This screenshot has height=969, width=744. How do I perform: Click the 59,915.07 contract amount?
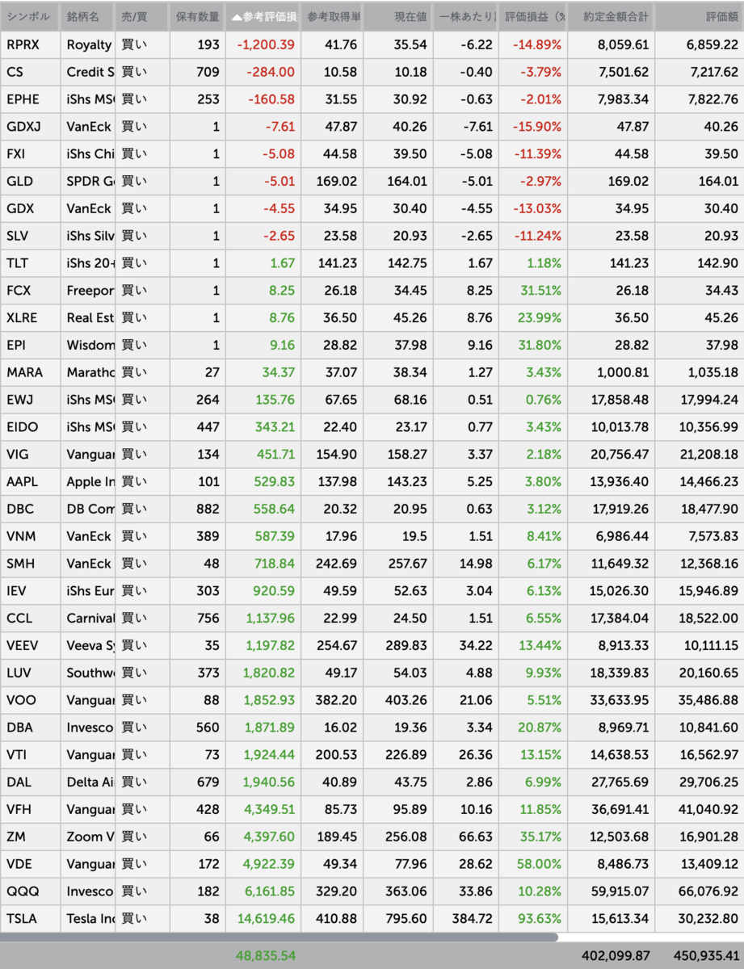pyautogui.click(x=620, y=891)
